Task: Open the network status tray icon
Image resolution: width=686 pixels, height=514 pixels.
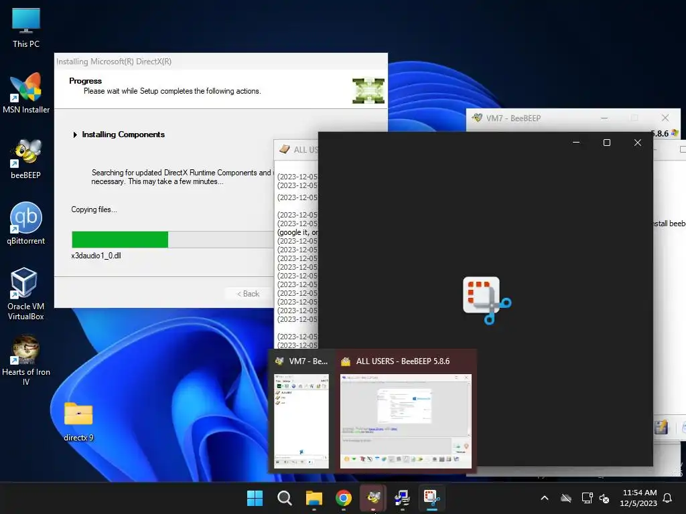Action: coord(587,498)
